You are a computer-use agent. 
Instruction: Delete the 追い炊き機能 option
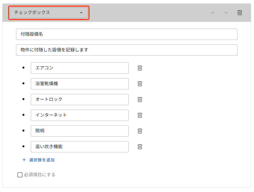pos(140,147)
